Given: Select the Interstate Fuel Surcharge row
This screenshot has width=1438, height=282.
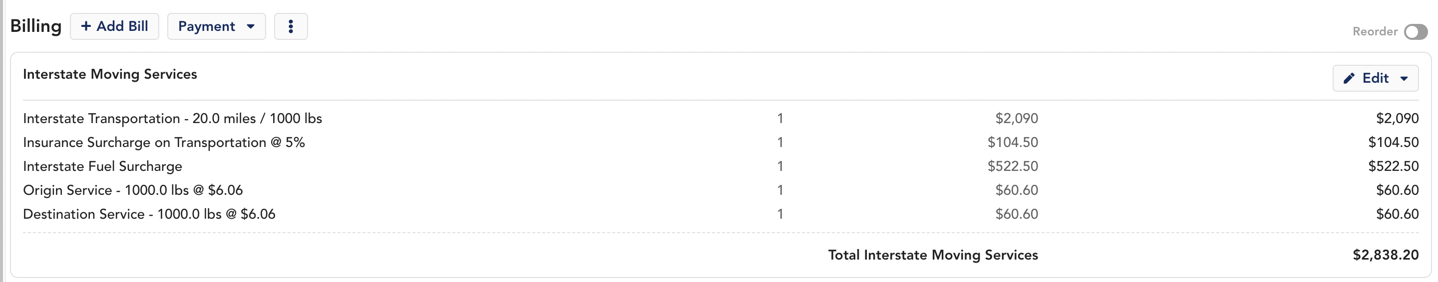Looking at the screenshot, I should 720,166.
